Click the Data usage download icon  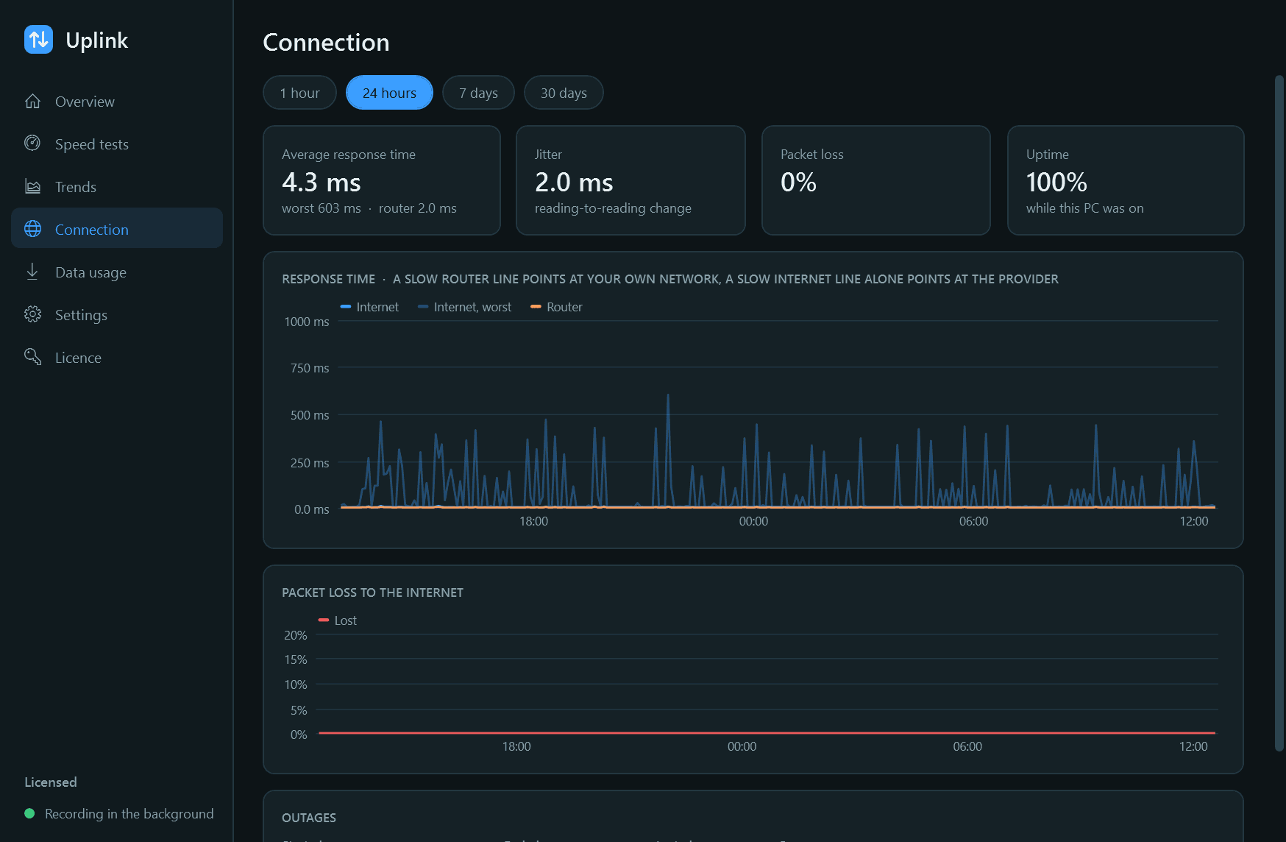pyautogui.click(x=32, y=272)
